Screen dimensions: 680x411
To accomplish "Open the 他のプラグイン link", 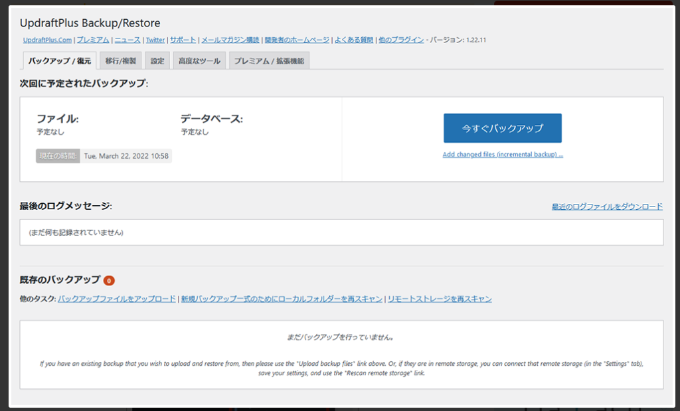I will coord(401,40).
